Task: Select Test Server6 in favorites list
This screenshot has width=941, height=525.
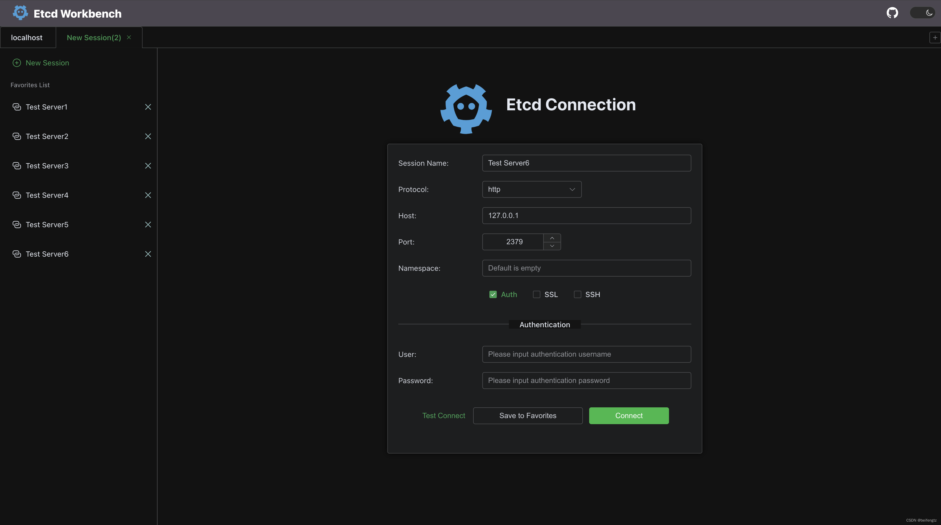Action: (47, 254)
